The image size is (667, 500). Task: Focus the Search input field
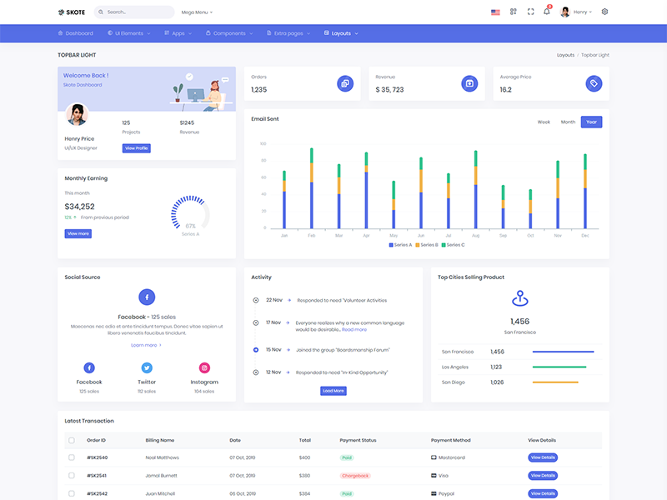(138, 12)
